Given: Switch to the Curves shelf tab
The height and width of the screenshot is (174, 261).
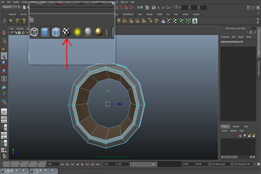Looking at the screenshot, I should (23, 14).
